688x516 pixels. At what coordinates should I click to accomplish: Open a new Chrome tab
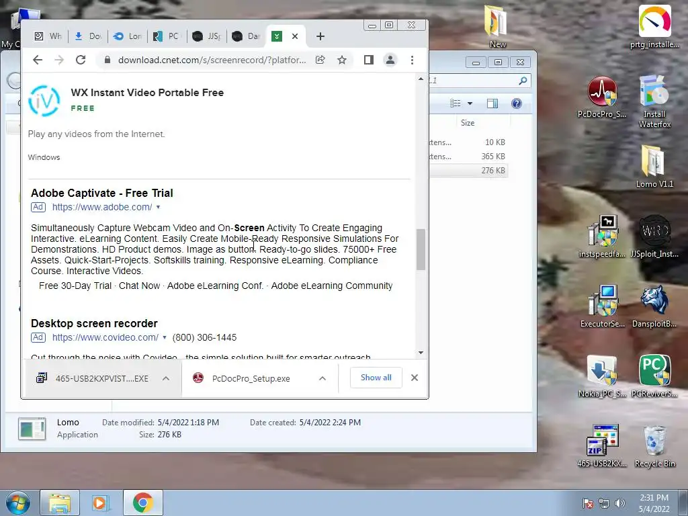320,36
